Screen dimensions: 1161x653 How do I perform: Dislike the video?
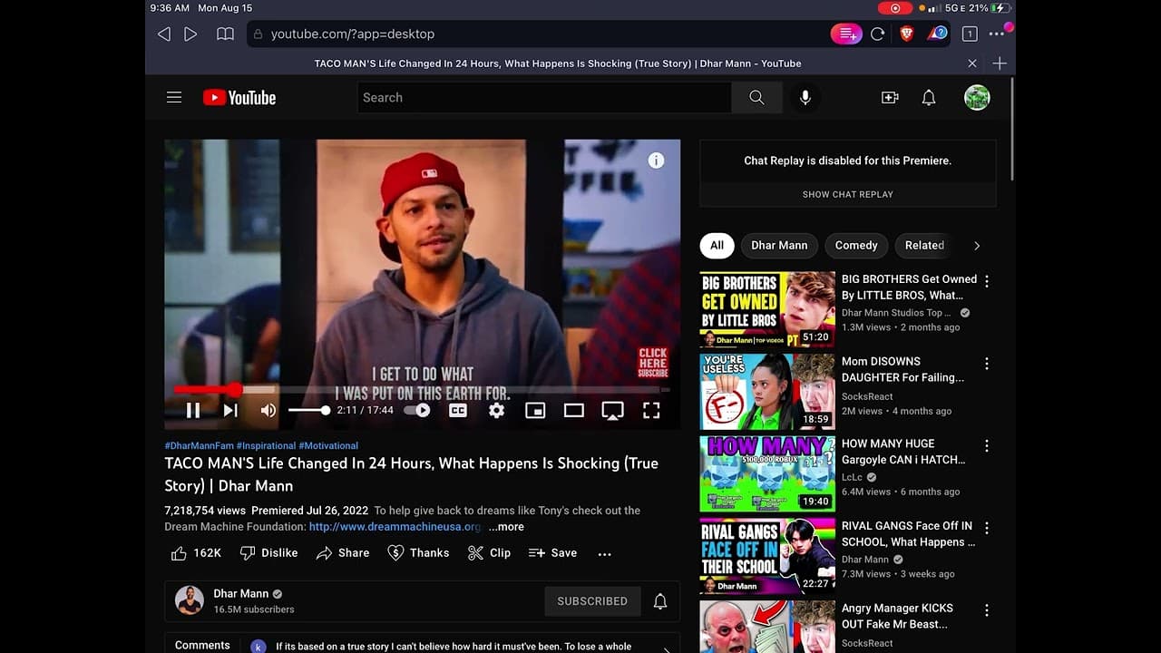point(268,552)
